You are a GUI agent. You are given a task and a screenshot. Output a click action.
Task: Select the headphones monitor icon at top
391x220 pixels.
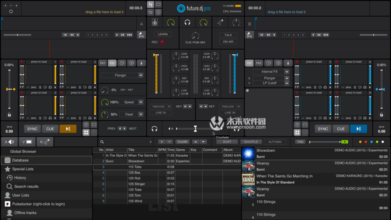(187, 23)
